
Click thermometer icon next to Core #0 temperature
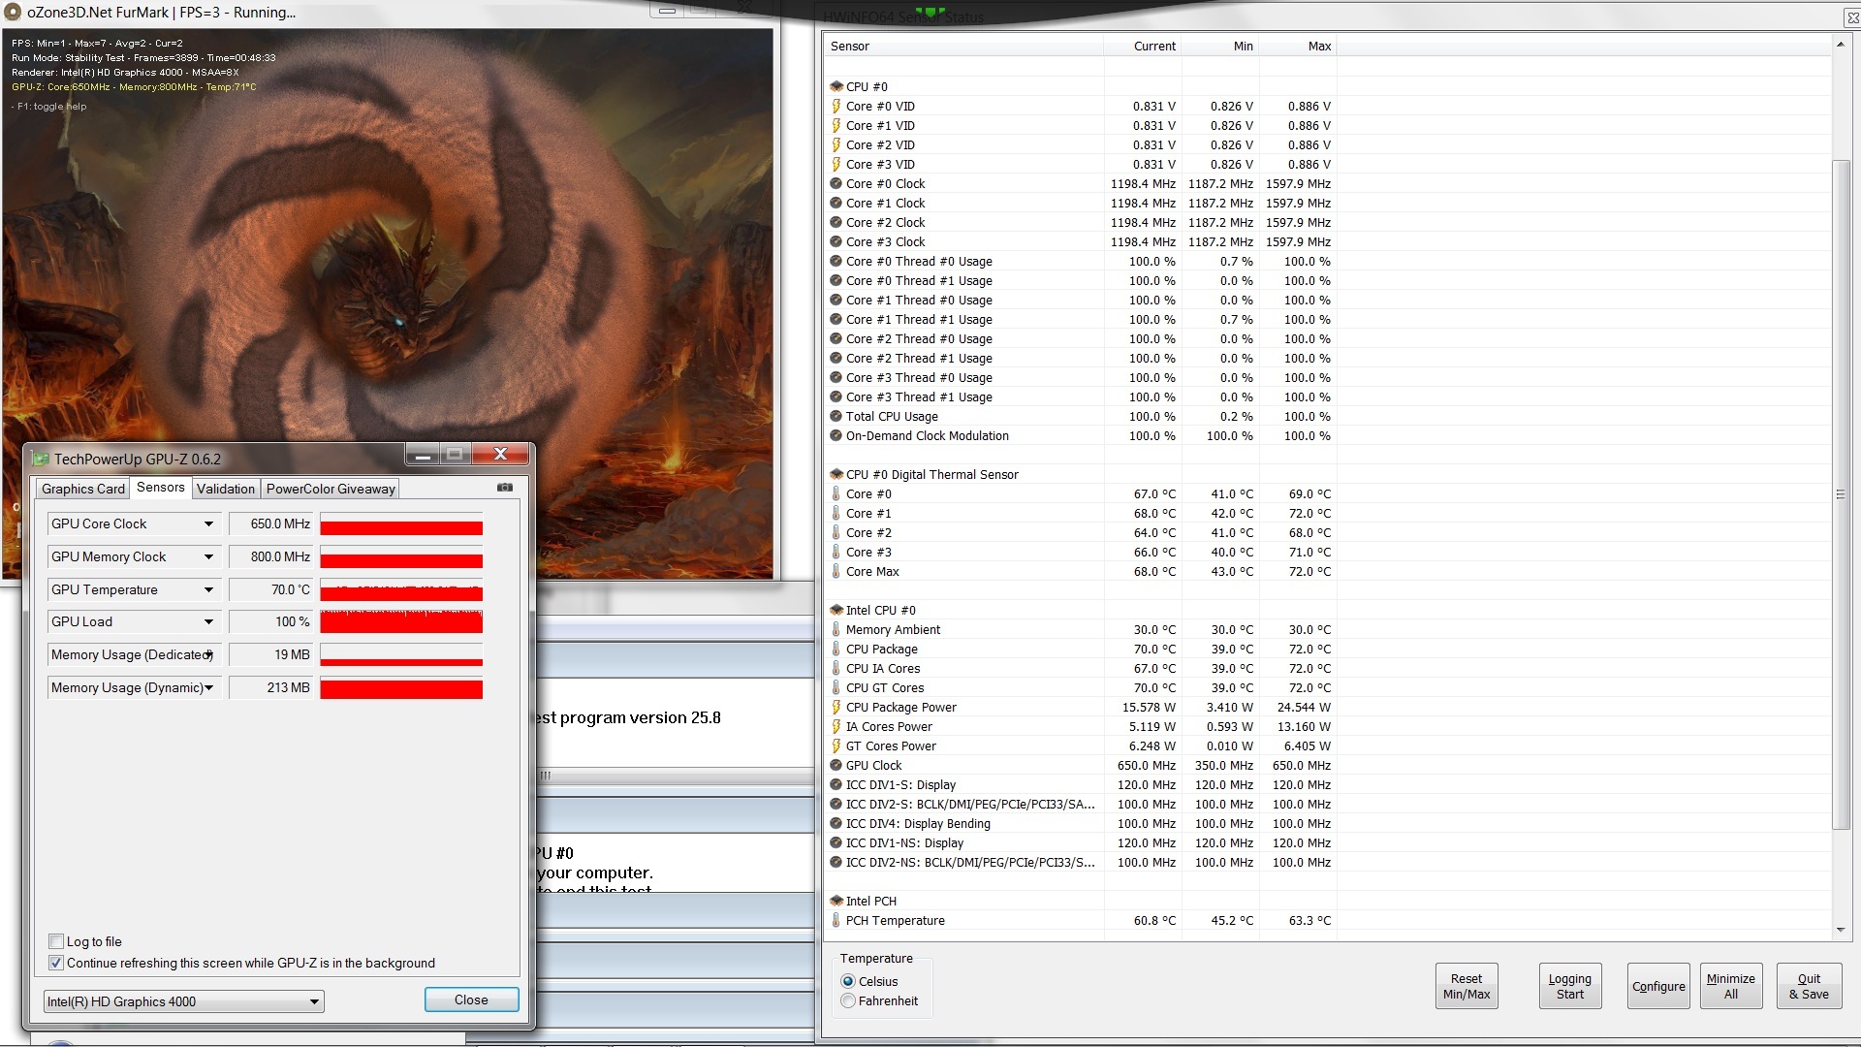(836, 493)
